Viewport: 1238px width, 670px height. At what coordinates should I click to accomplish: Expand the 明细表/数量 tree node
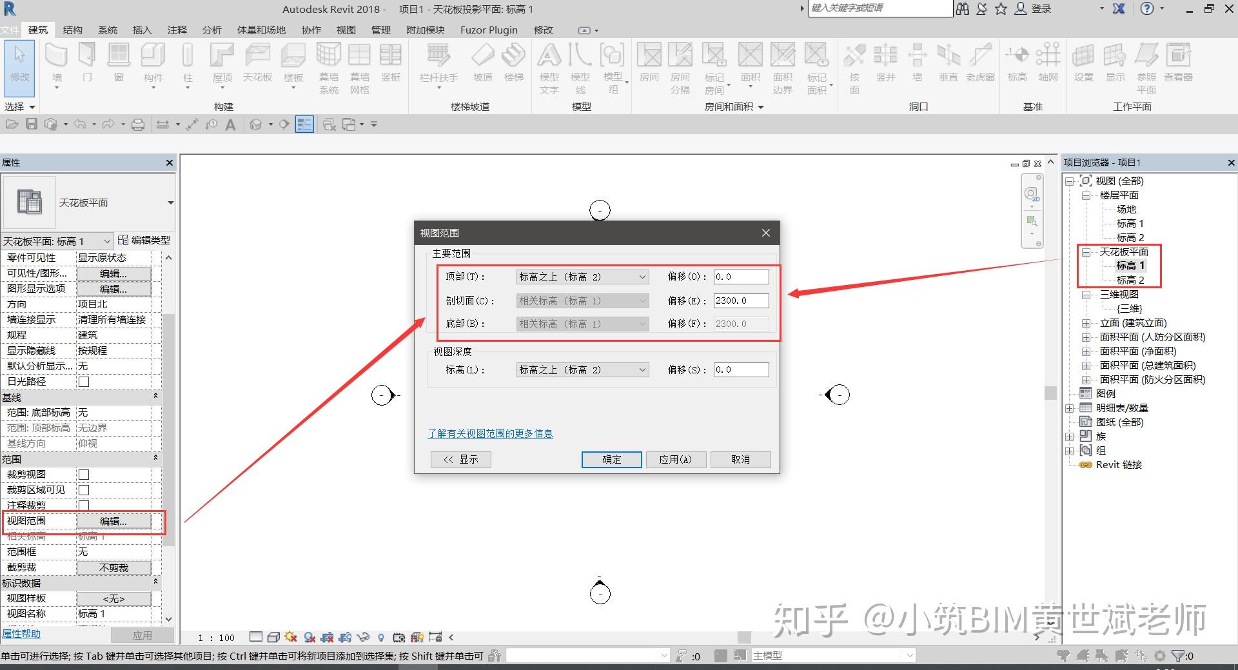point(1069,408)
